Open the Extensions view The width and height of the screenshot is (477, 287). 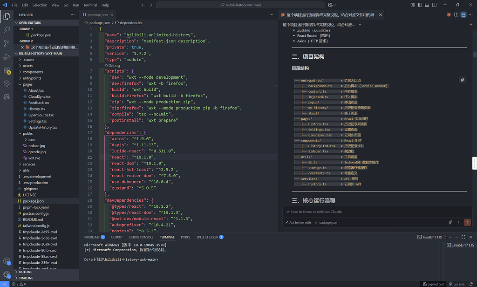click(7, 71)
